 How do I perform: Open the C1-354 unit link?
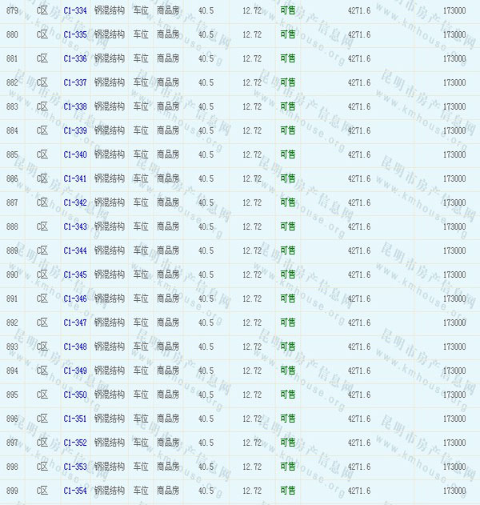point(75,491)
